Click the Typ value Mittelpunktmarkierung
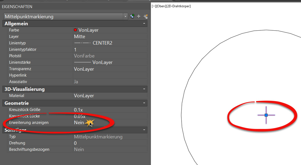 click(98, 137)
